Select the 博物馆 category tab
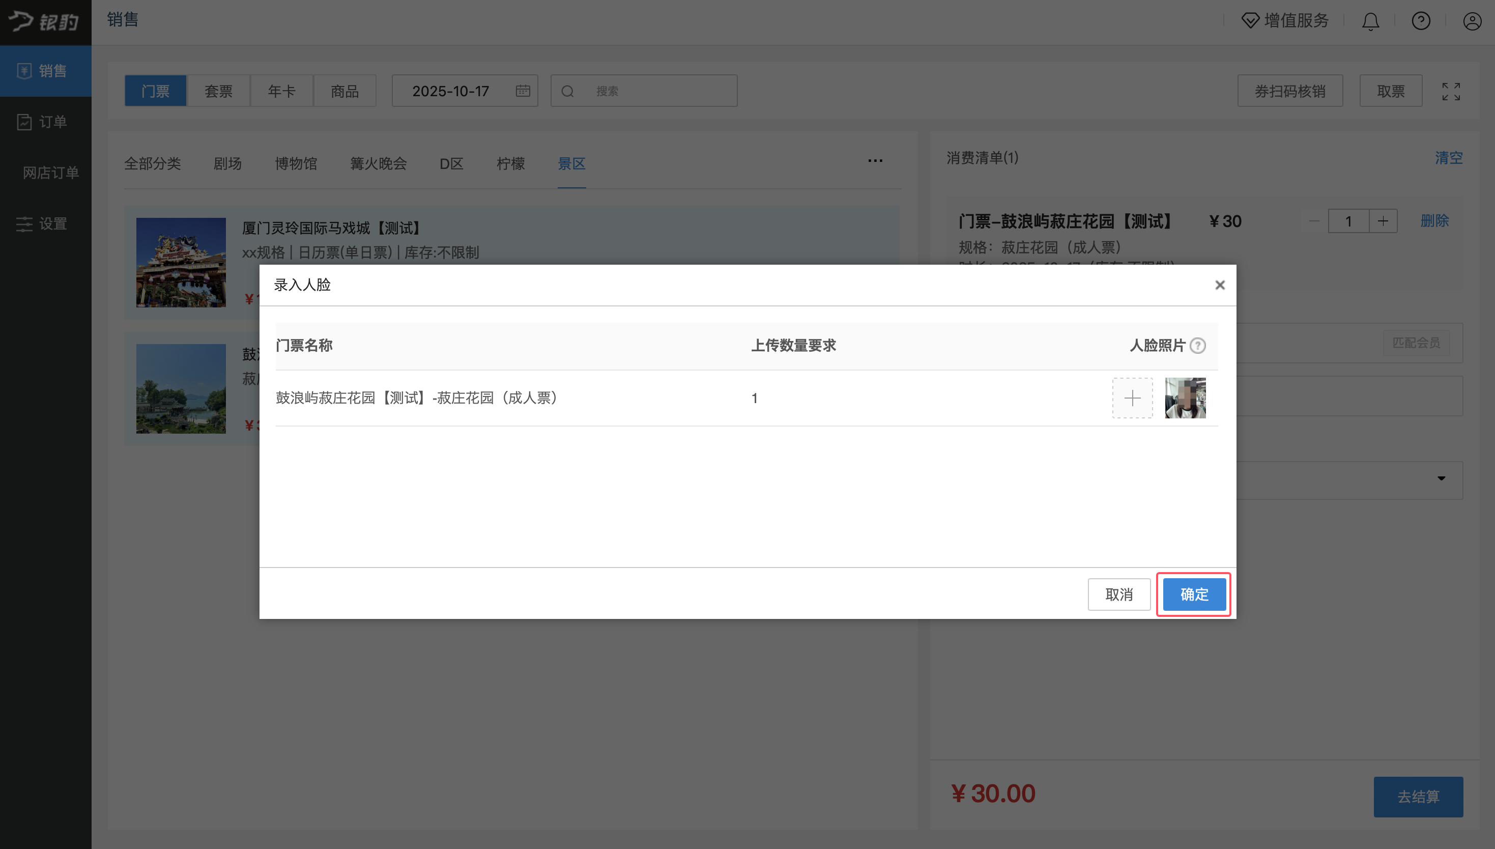The height and width of the screenshot is (849, 1495). 296,164
